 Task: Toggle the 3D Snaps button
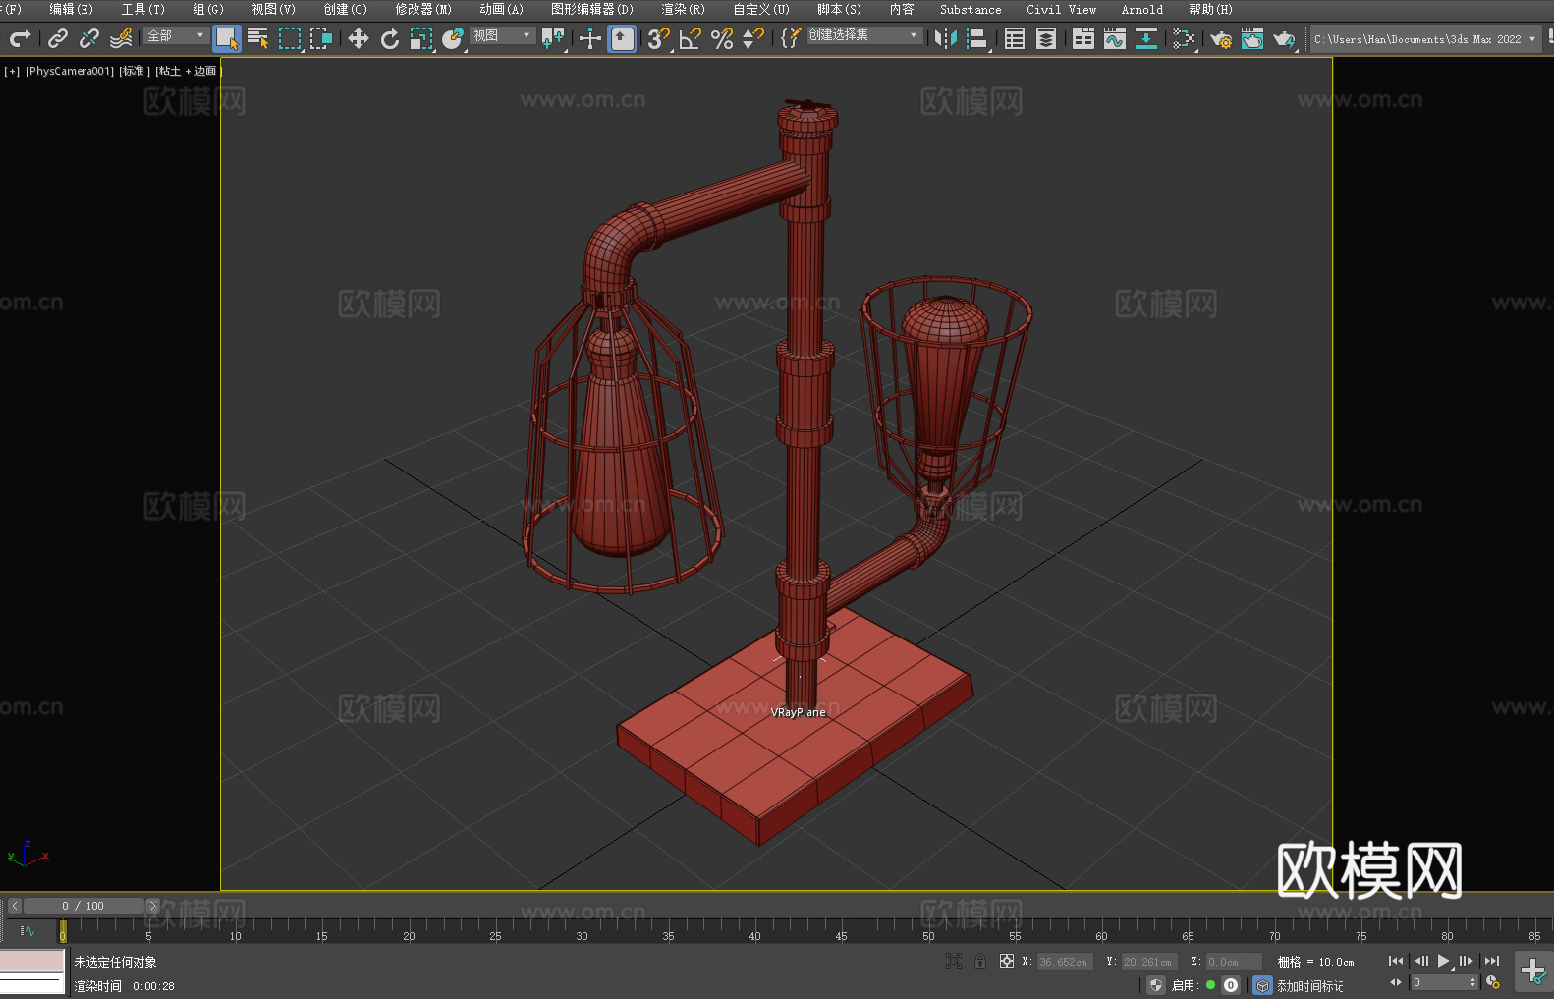(x=657, y=38)
